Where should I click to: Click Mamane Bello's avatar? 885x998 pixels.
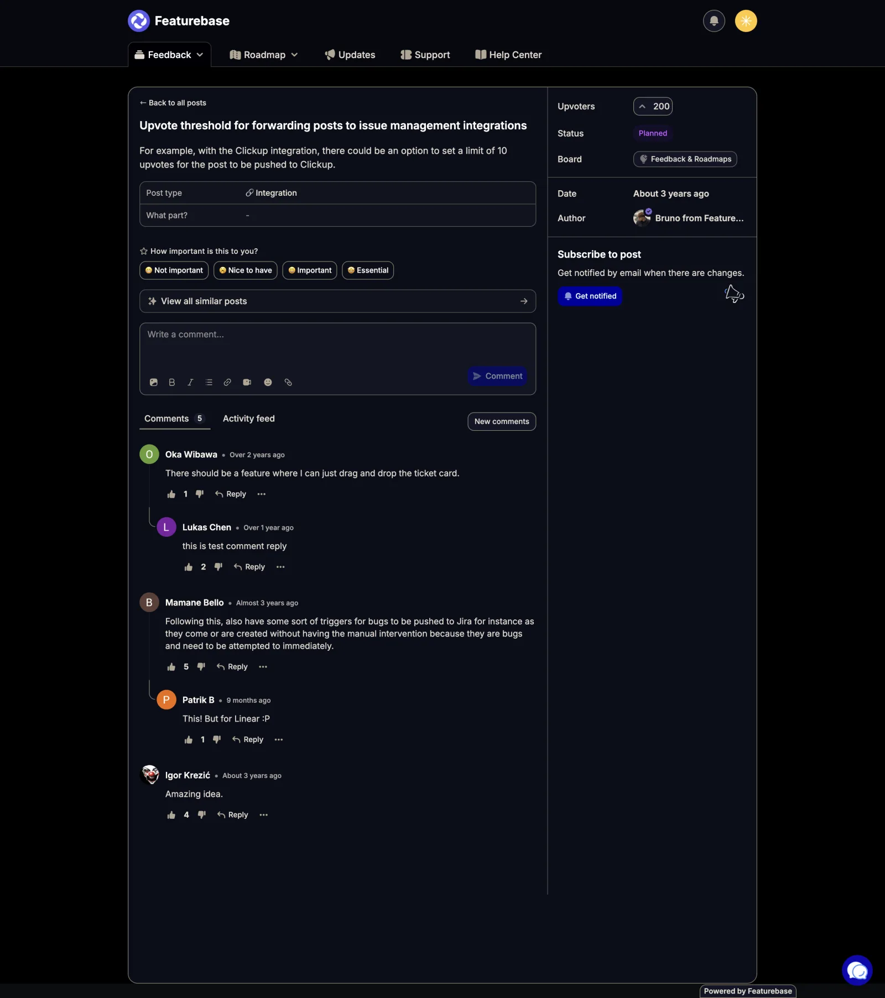point(149,603)
